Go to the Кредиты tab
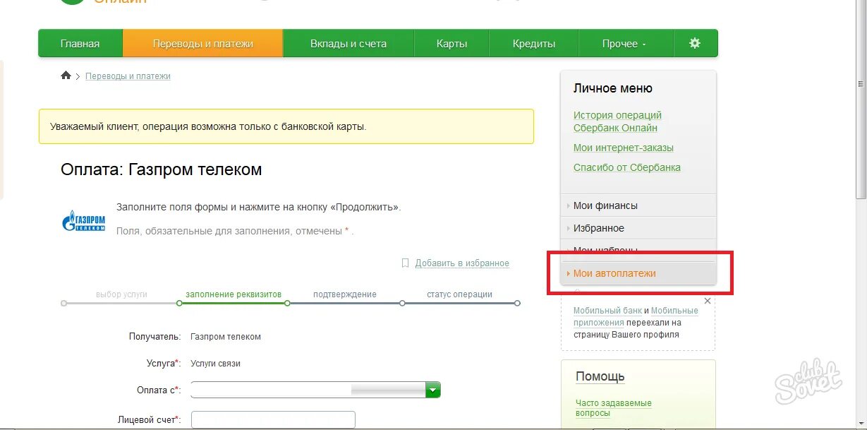The width and height of the screenshot is (867, 430). point(534,43)
